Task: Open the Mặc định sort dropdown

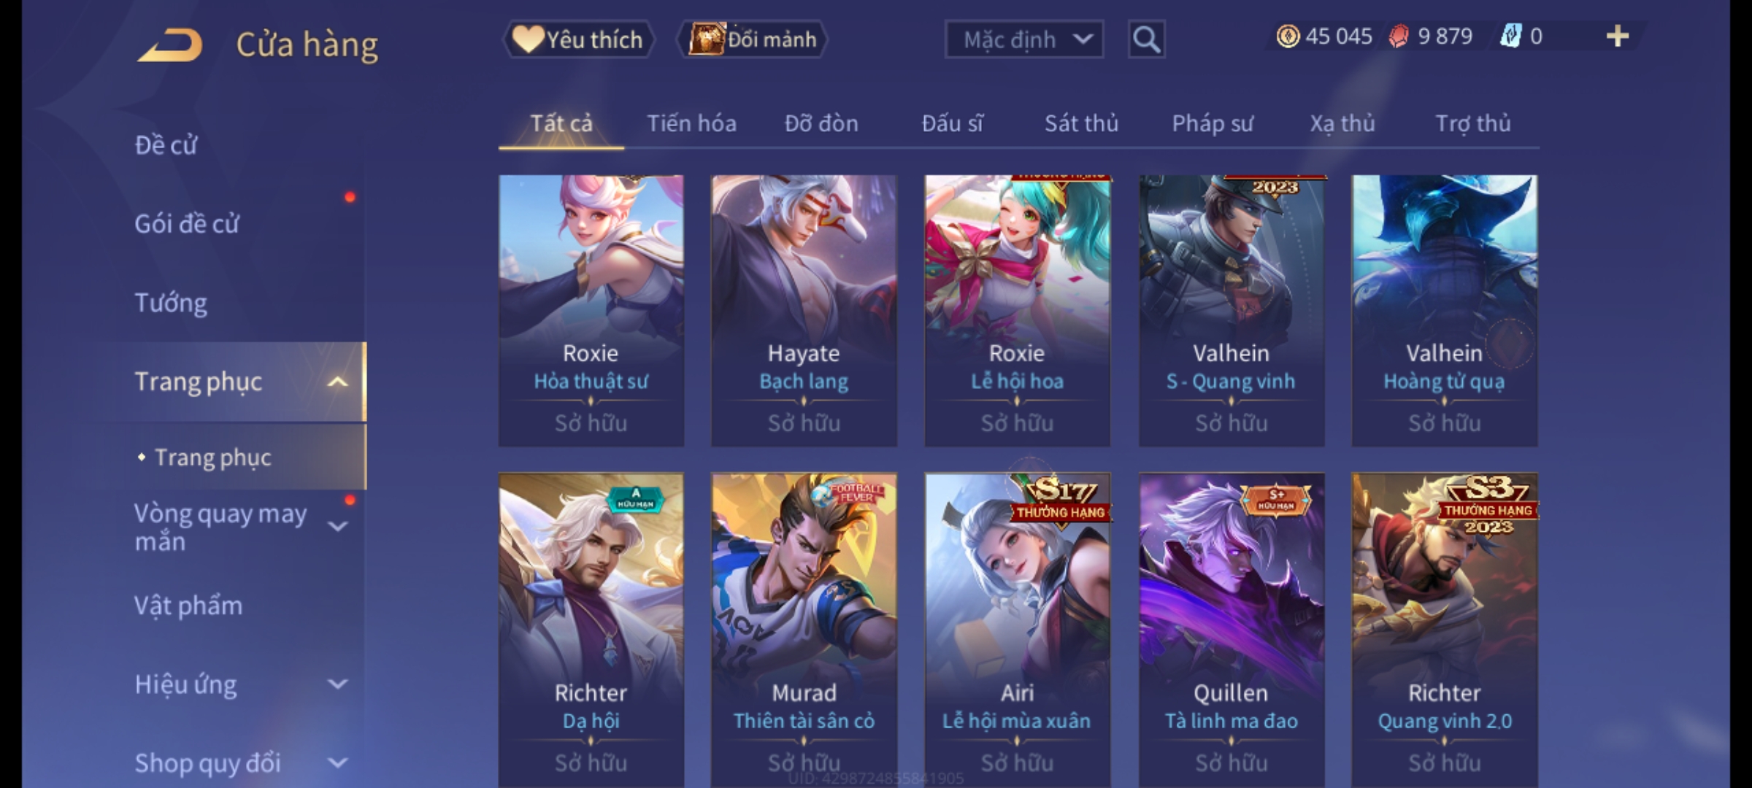Action: 1024,39
